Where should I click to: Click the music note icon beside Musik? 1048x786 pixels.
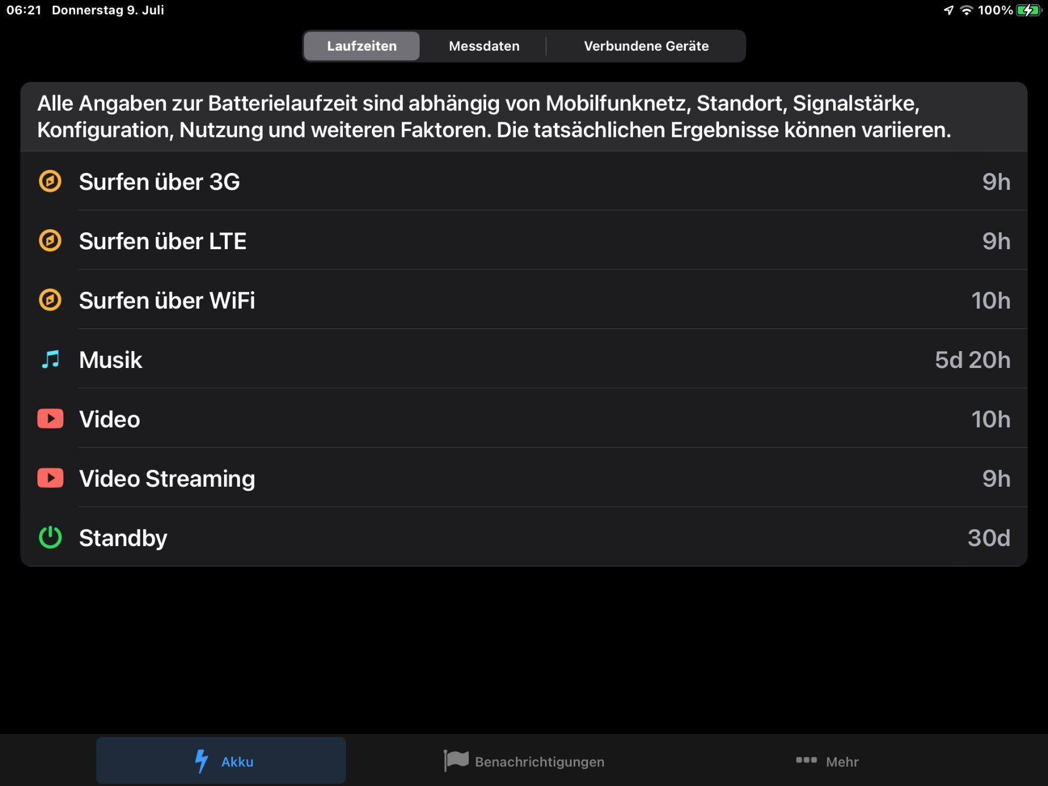point(50,359)
